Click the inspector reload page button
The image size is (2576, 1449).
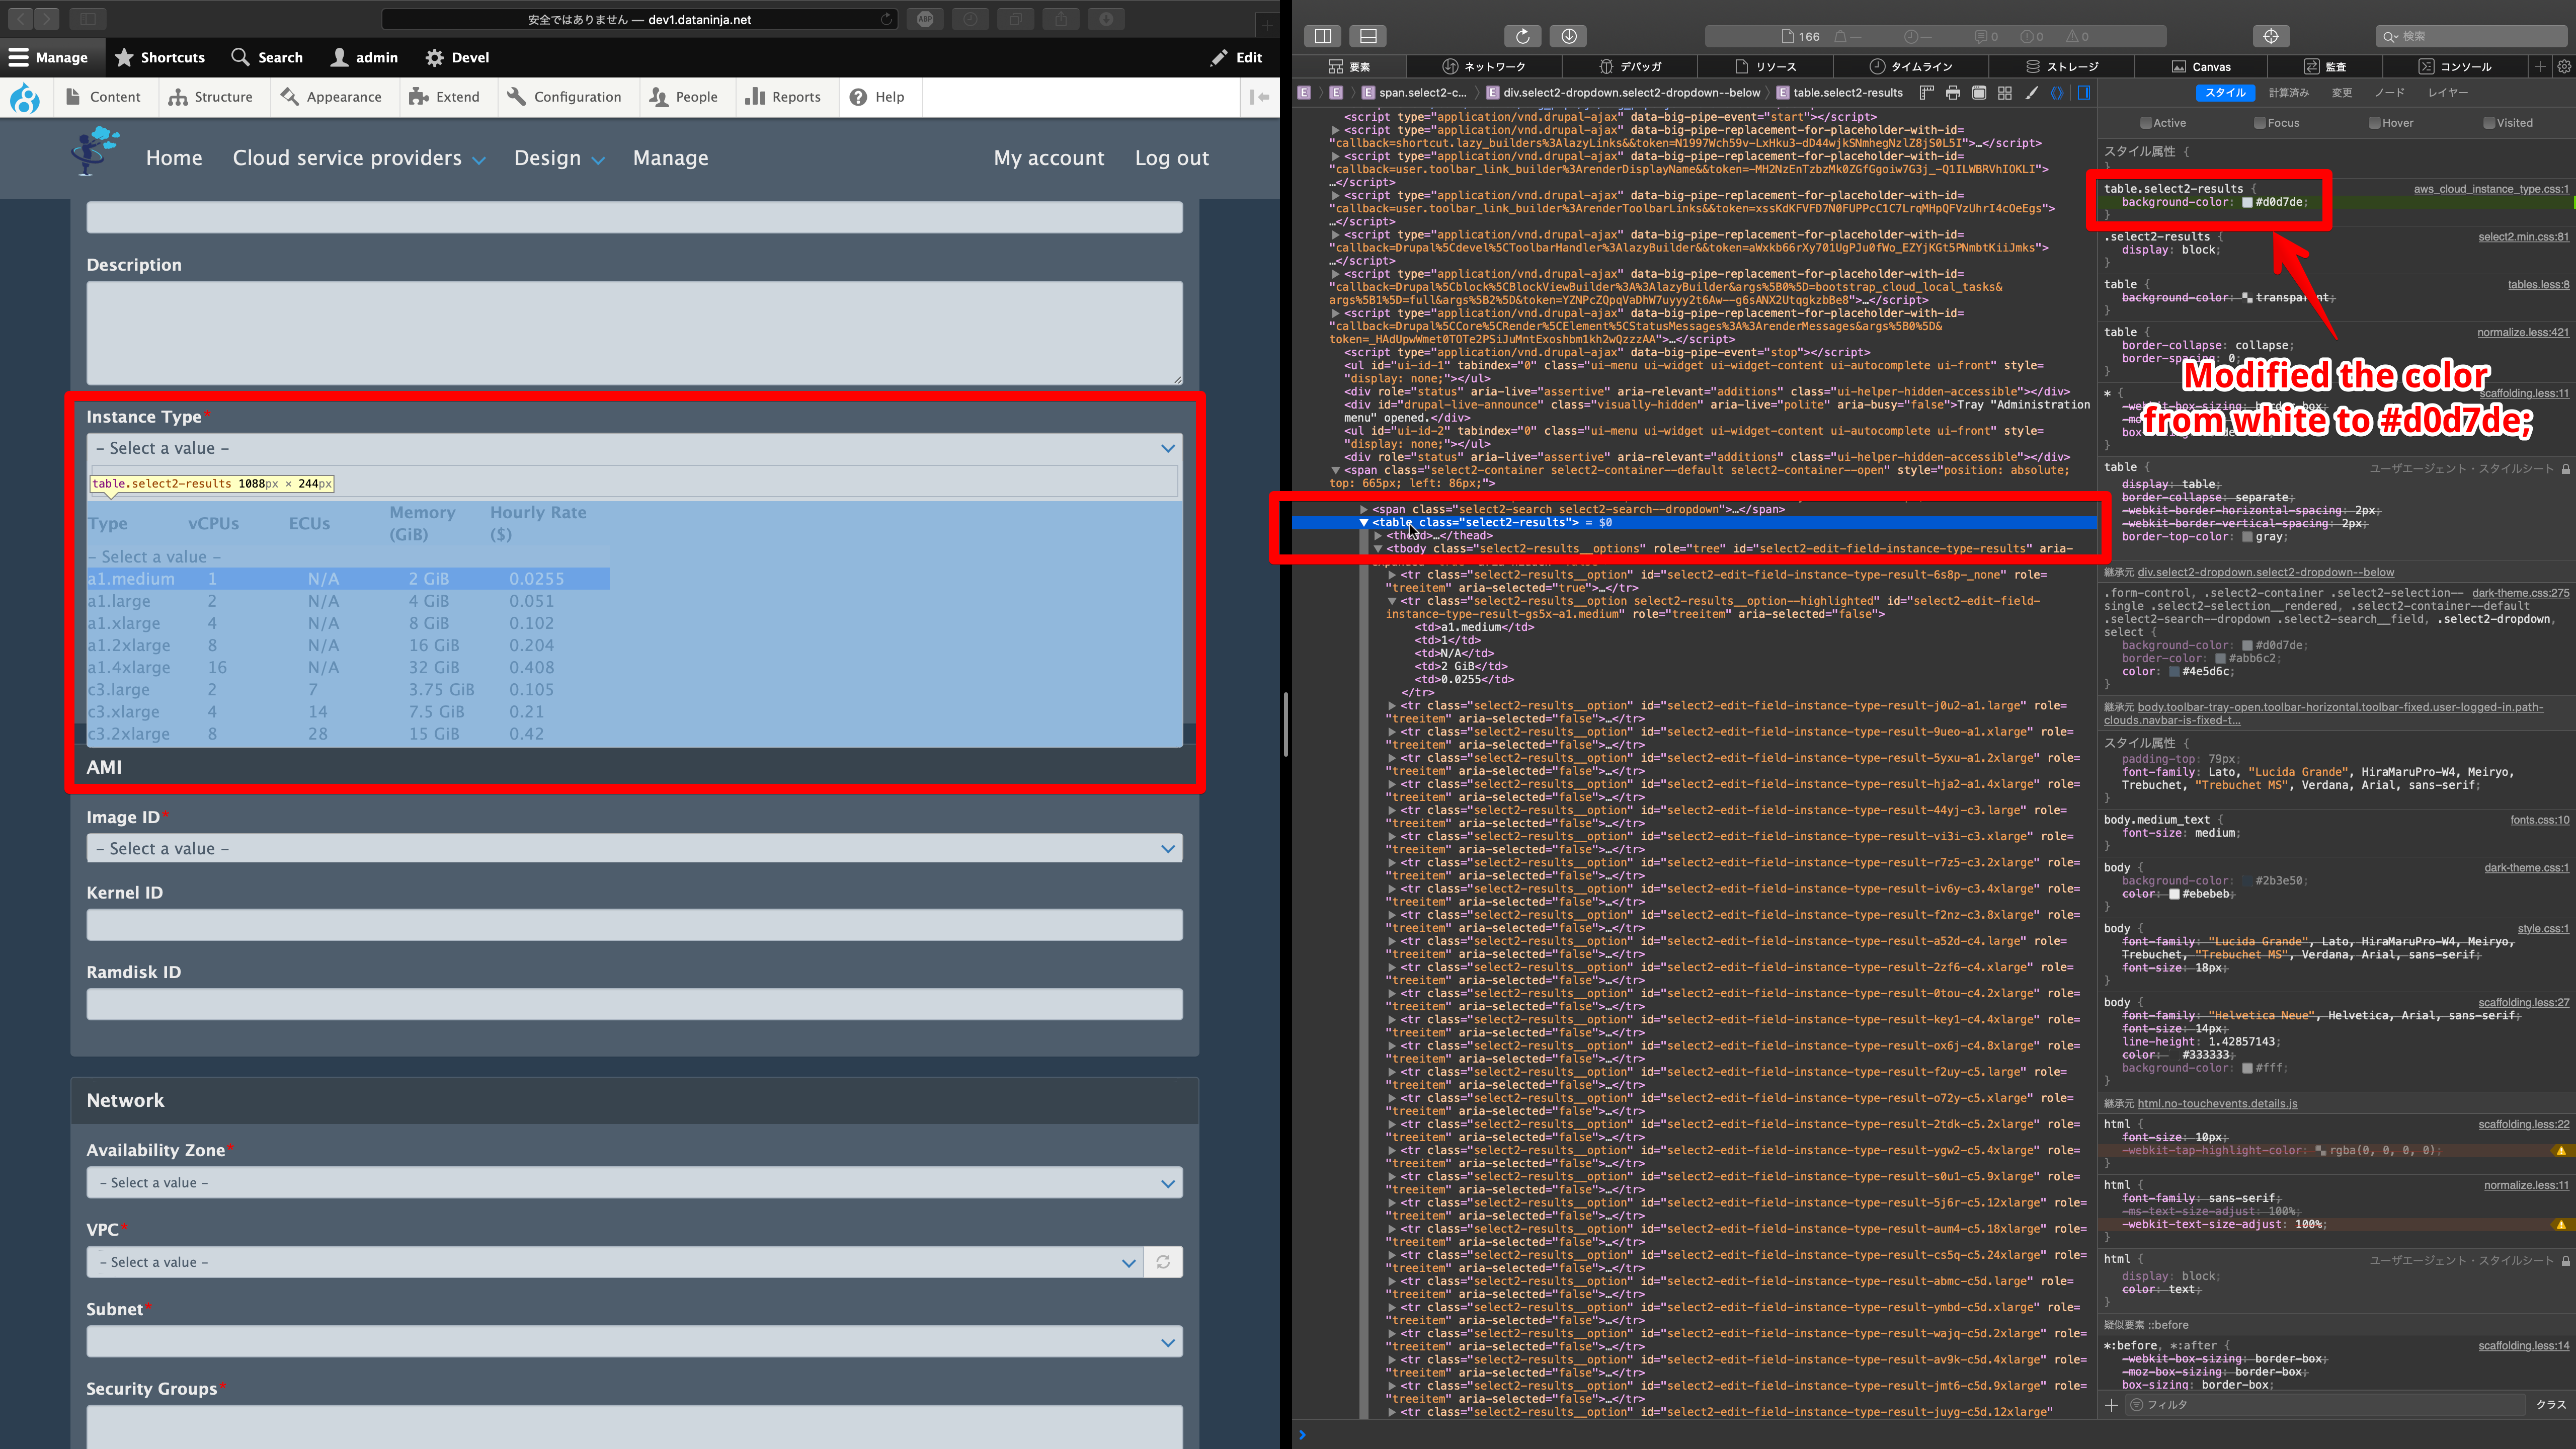pyautogui.click(x=1522, y=36)
